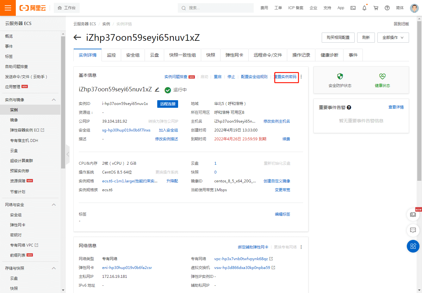
Task: Open 升降配 link
Action: (172, 181)
